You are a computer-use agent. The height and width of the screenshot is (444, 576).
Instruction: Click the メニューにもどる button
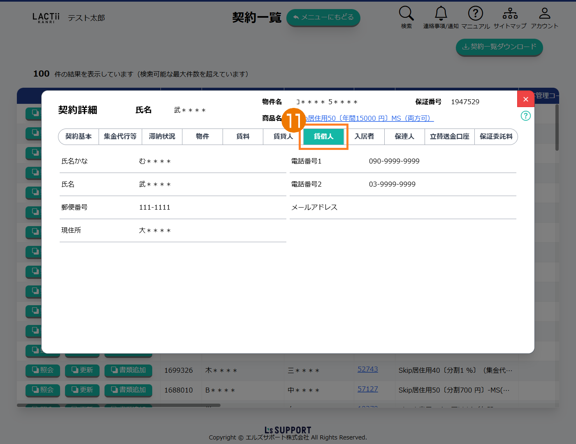click(323, 17)
